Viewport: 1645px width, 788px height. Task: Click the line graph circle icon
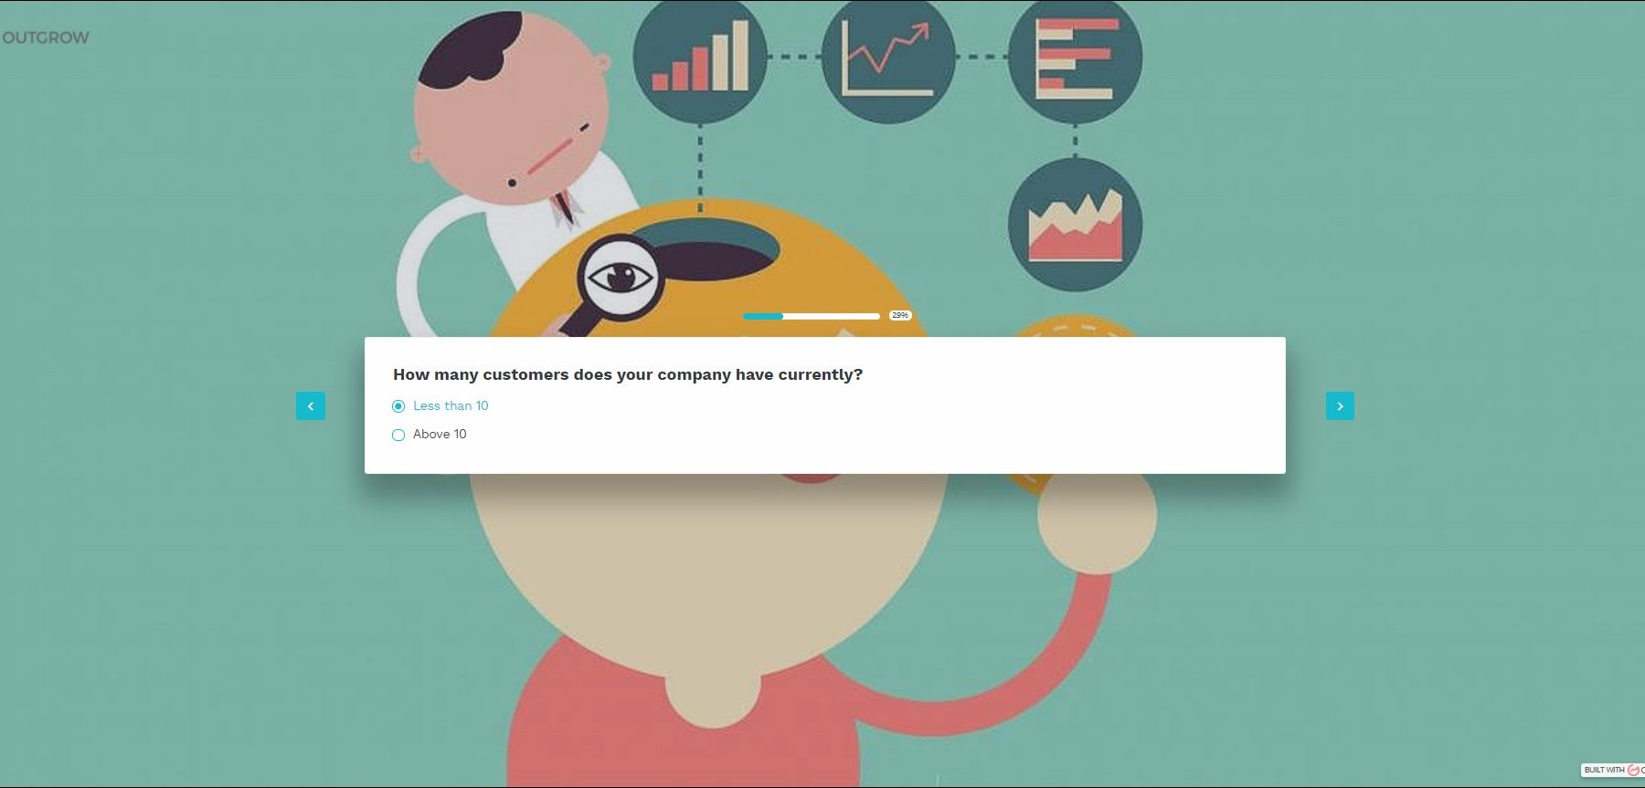[888, 57]
